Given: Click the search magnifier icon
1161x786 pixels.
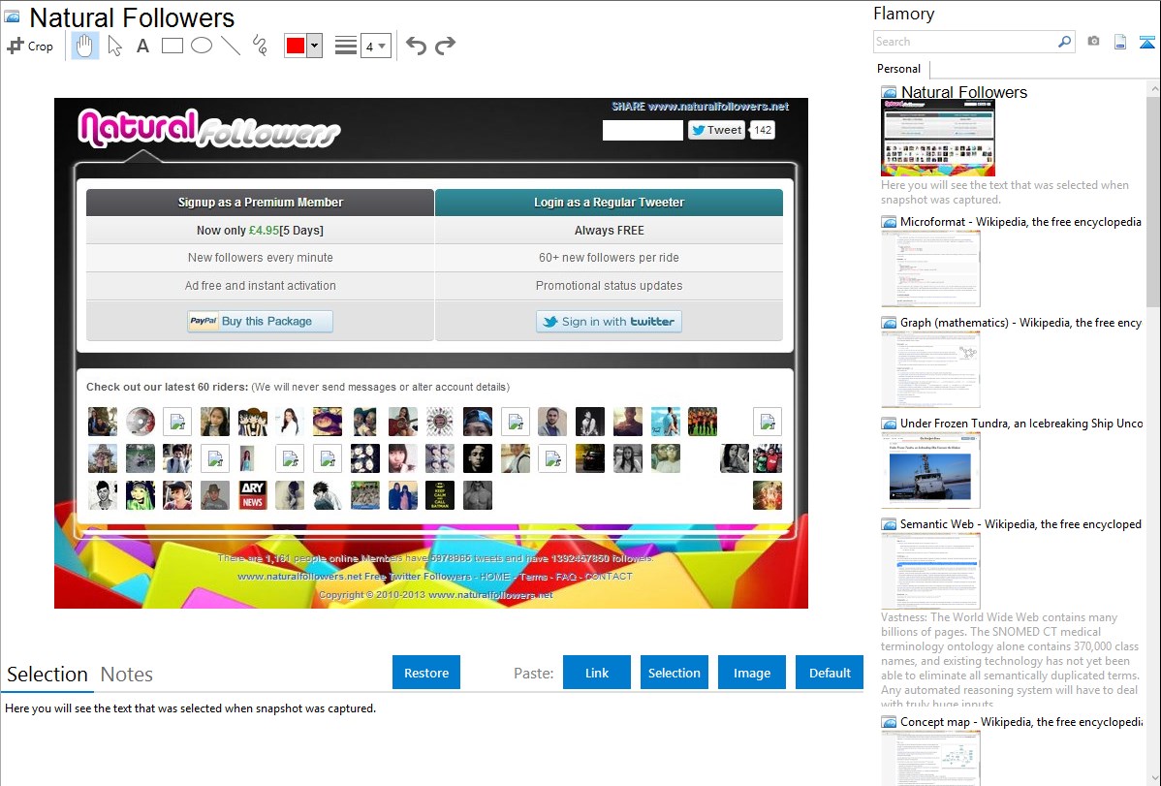Looking at the screenshot, I should point(1064,42).
